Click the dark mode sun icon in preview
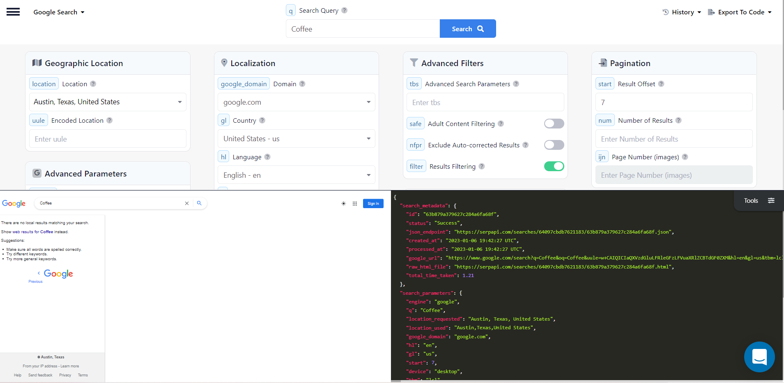The width and height of the screenshot is (784, 383). click(343, 203)
